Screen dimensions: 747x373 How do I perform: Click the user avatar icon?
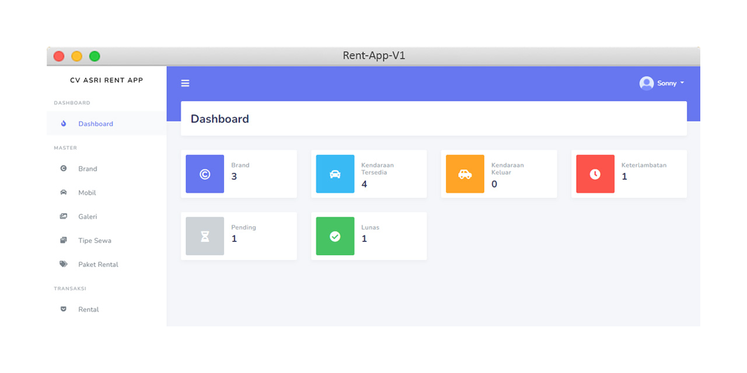click(646, 83)
